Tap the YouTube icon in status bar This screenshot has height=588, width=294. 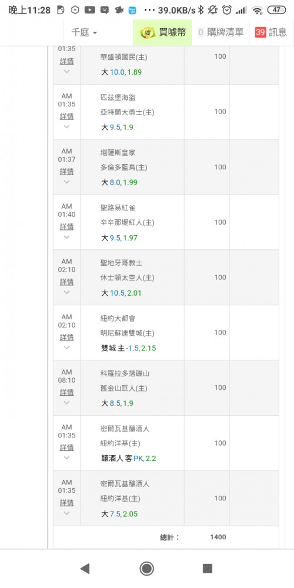[89, 10]
